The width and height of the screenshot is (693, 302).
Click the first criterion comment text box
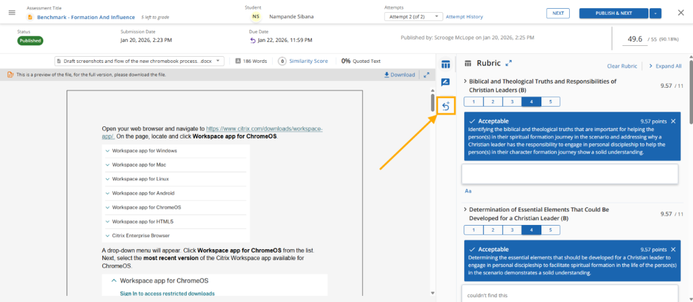click(x=570, y=174)
